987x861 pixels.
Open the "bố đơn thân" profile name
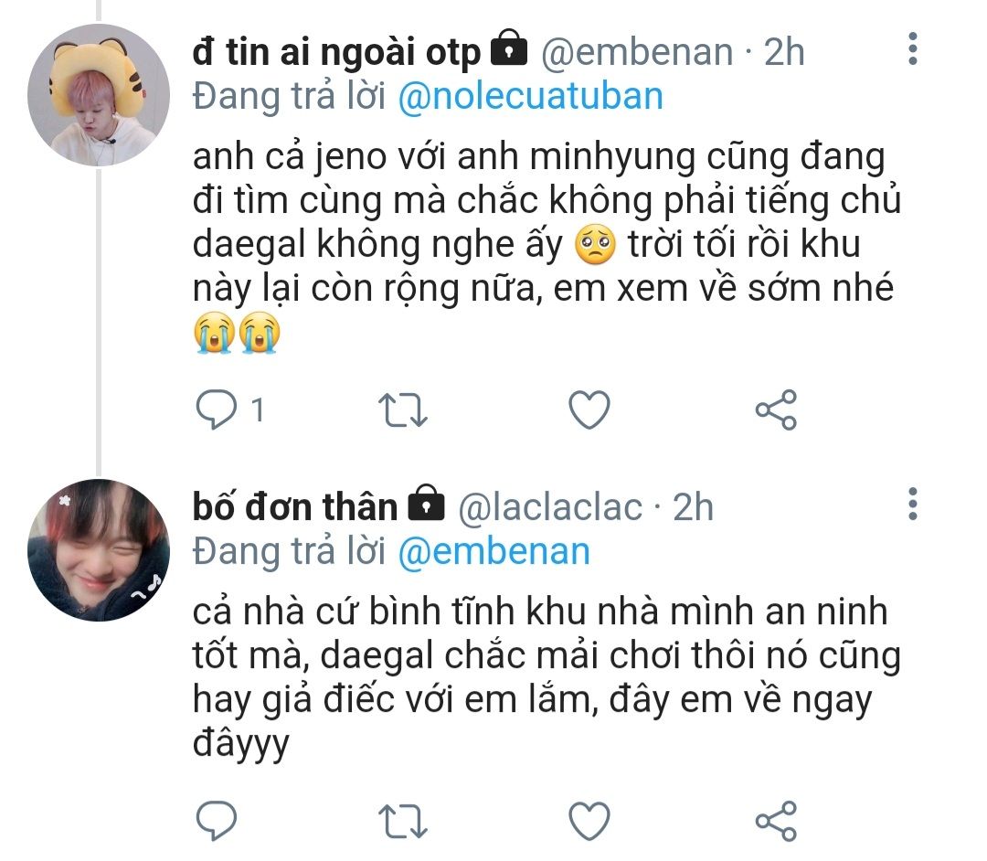294,506
